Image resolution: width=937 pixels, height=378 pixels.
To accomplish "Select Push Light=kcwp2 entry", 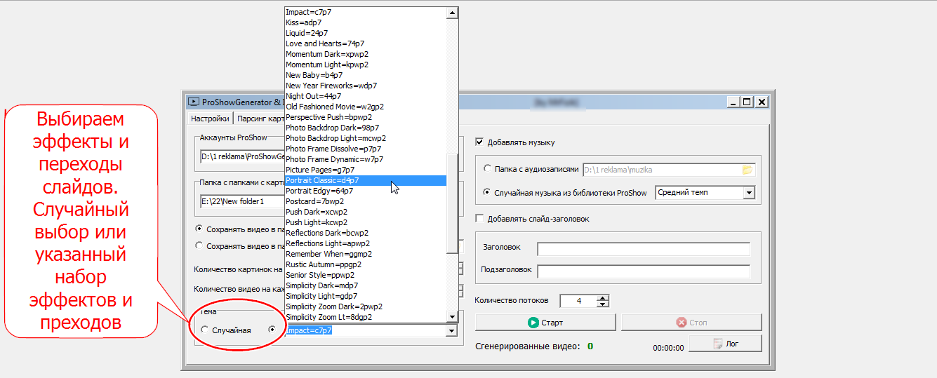I will (366, 222).
